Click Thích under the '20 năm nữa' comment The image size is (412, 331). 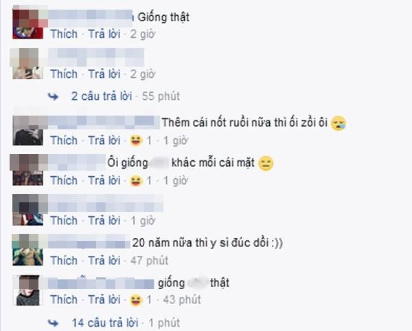click(64, 261)
